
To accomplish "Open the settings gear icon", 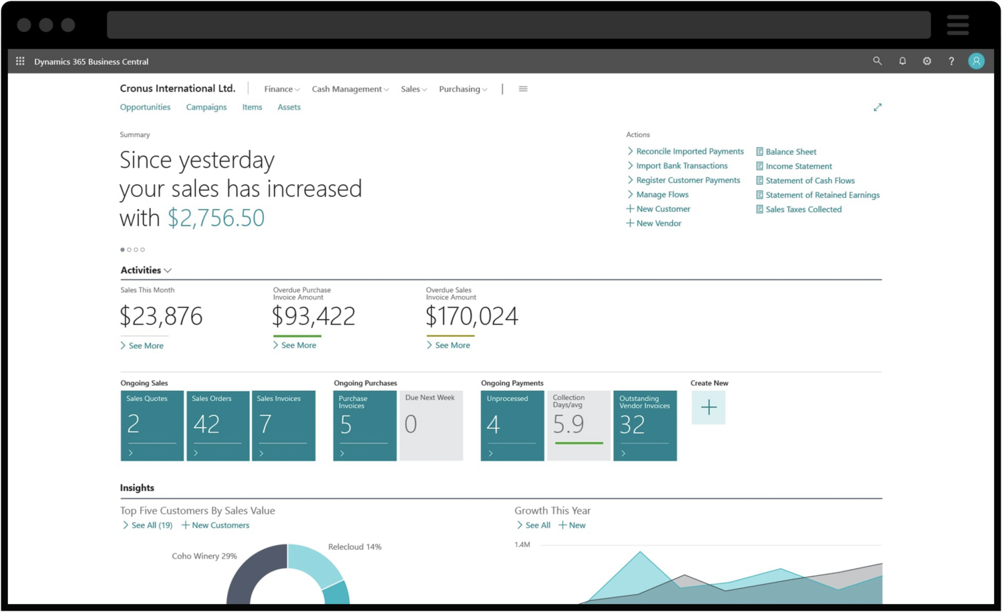I will [x=927, y=61].
